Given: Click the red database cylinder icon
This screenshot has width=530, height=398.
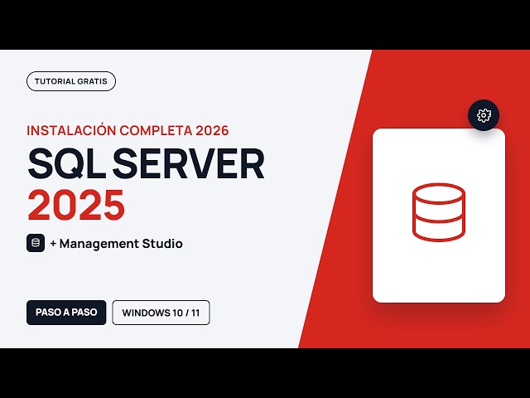Looking at the screenshot, I should [x=439, y=212].
